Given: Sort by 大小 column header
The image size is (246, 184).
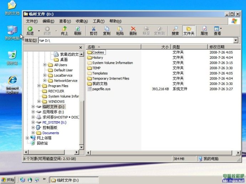Looking at the screenshot, I should 156,47.
